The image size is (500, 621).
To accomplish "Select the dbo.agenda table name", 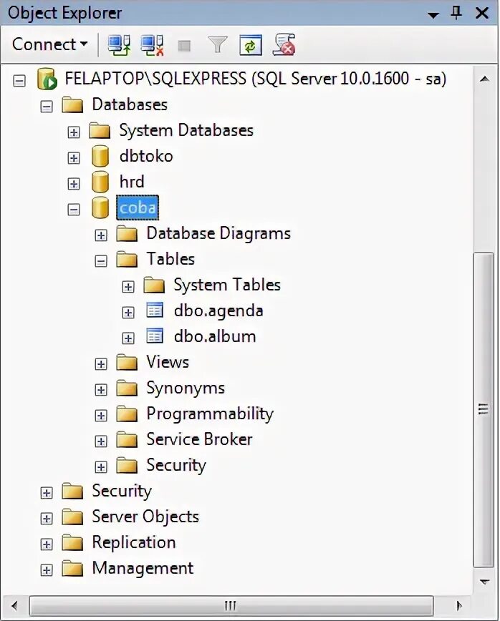I will pos(218,311).
